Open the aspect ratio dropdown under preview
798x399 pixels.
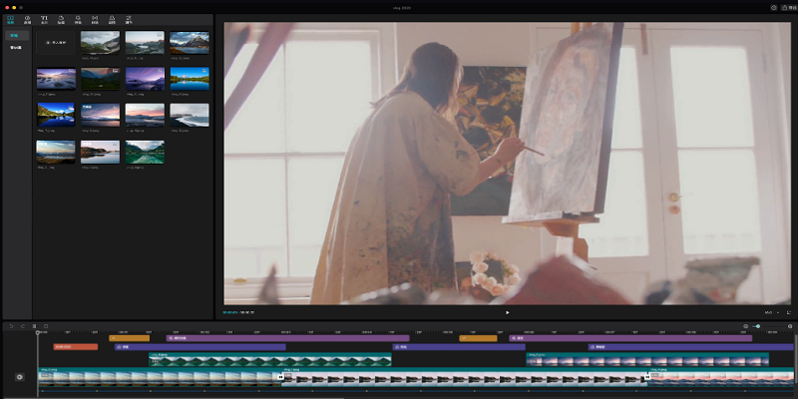(x=769, y=312)
